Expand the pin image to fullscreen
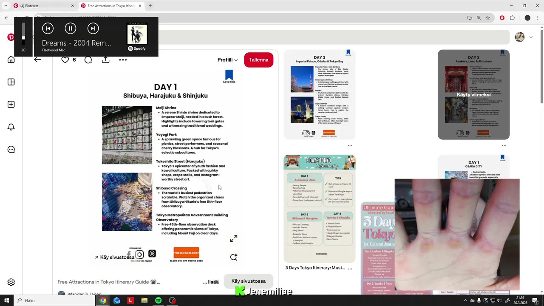Viewport: 544px width, 306px height. pos(234,239)
